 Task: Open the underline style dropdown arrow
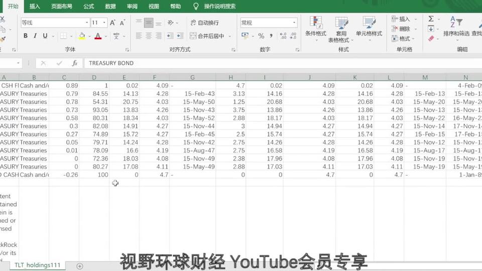point(53,36)
